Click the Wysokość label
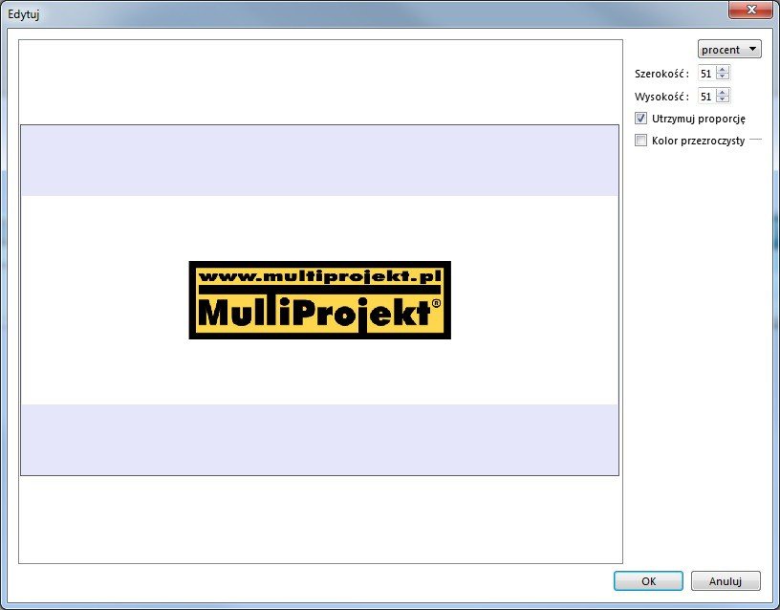 (661, 97)
